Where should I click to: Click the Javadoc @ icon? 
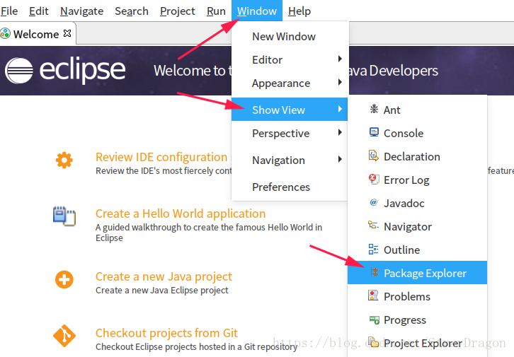(x=374, y=202)
